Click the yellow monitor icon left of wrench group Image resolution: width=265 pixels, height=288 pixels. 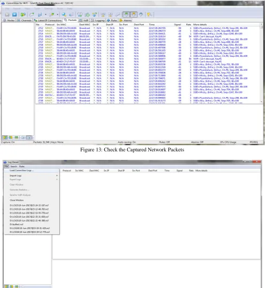click(x=103, y=14)
